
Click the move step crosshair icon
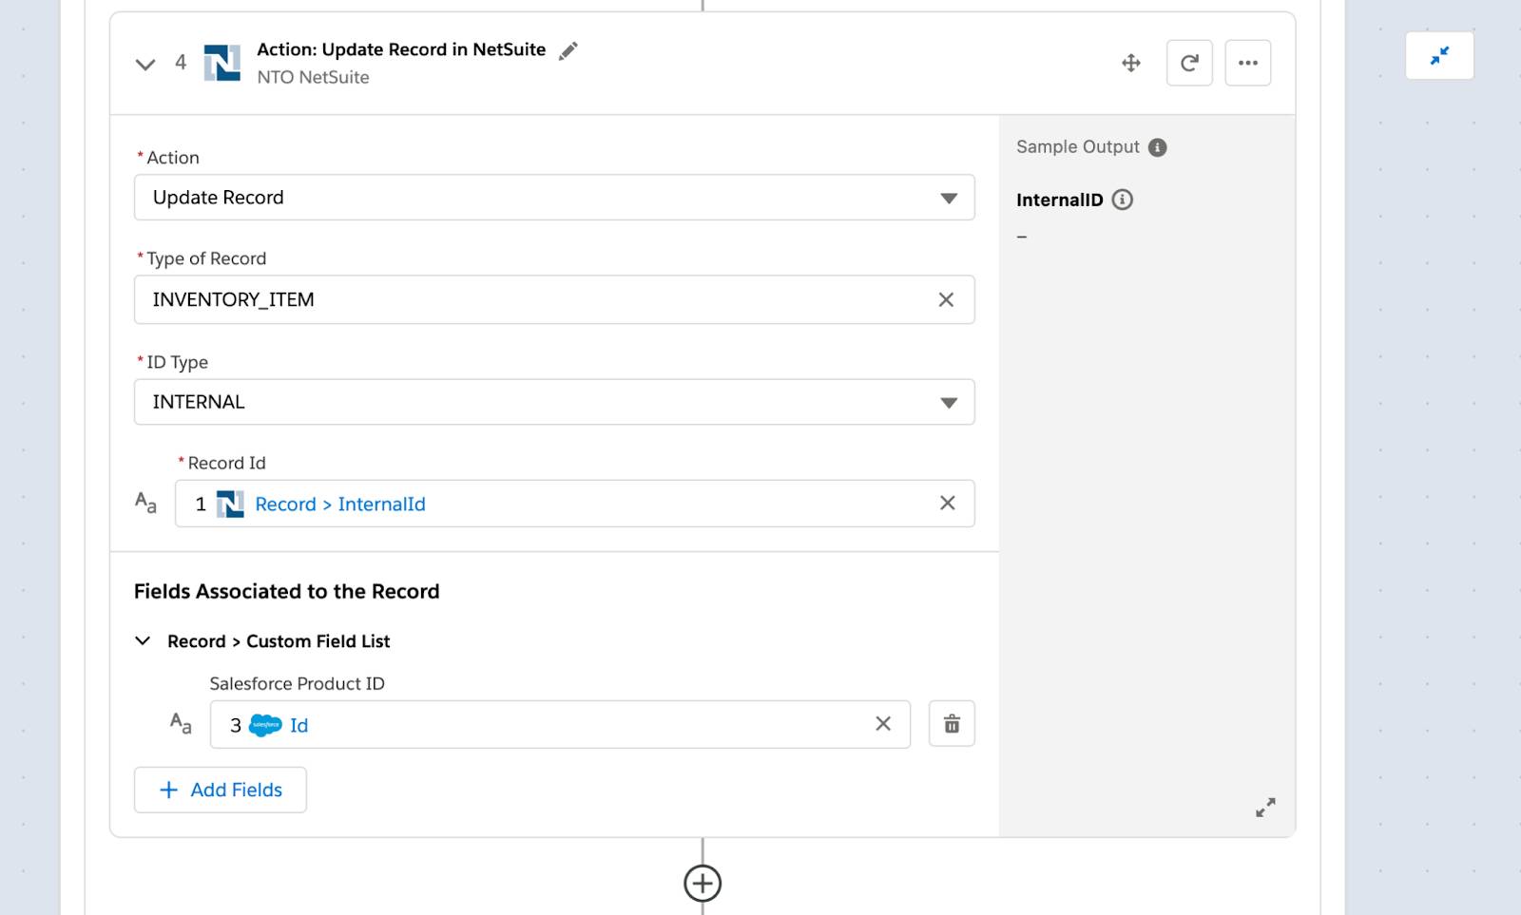point(1130,64)
